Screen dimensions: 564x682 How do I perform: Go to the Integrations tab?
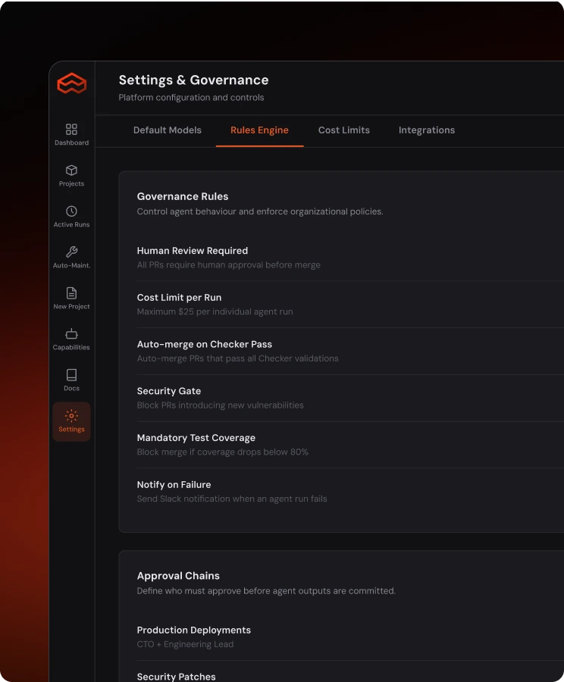coord(427,130)
